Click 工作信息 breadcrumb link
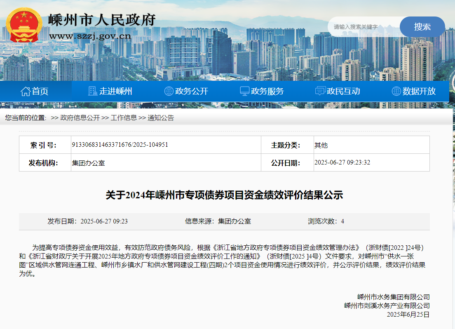455x329 pixels. [124, 118]
